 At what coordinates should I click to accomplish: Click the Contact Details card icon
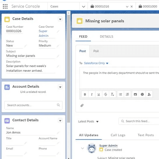[7, 121]
